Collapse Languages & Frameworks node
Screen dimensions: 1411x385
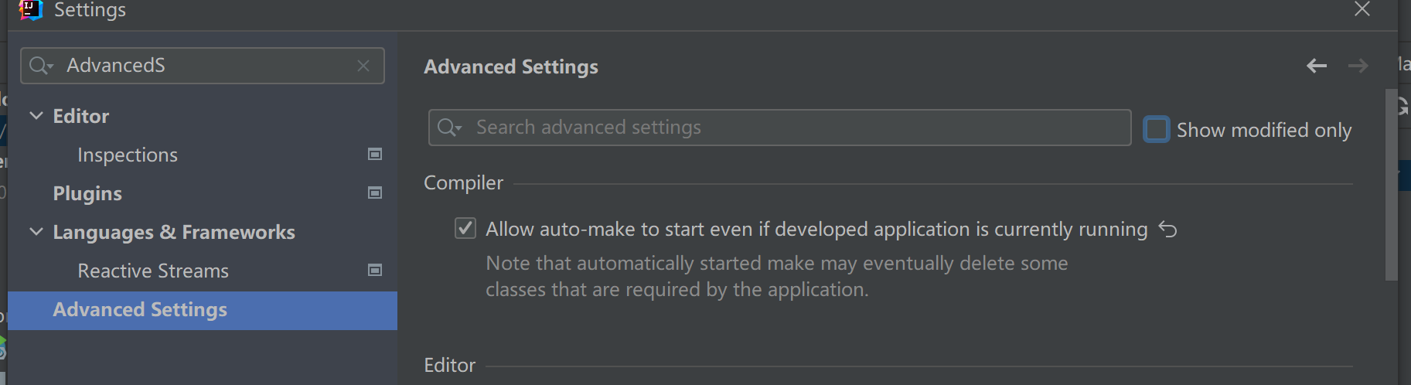tap(36, 232)
